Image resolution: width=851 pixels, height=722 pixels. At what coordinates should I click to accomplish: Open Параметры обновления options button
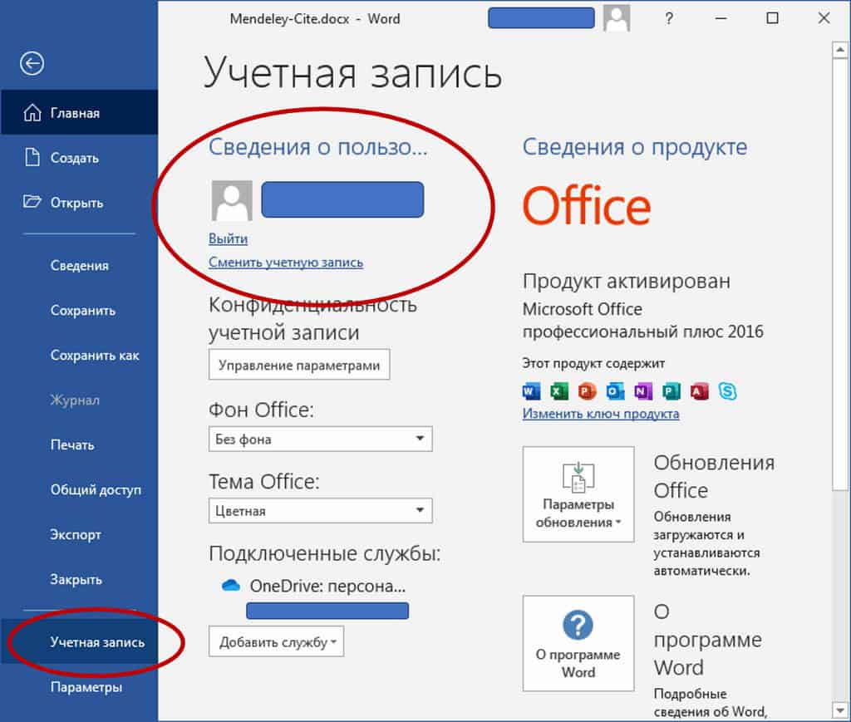pyautogui.click(x=578, y=494)
